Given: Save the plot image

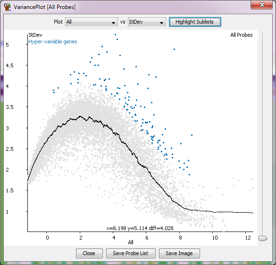Looking at the screenshot, I should click(x=179, y=253).
